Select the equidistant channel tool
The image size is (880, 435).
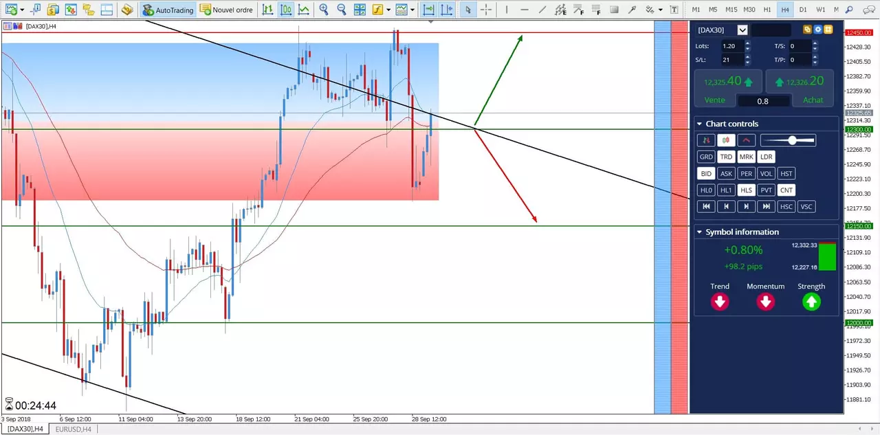561,10
